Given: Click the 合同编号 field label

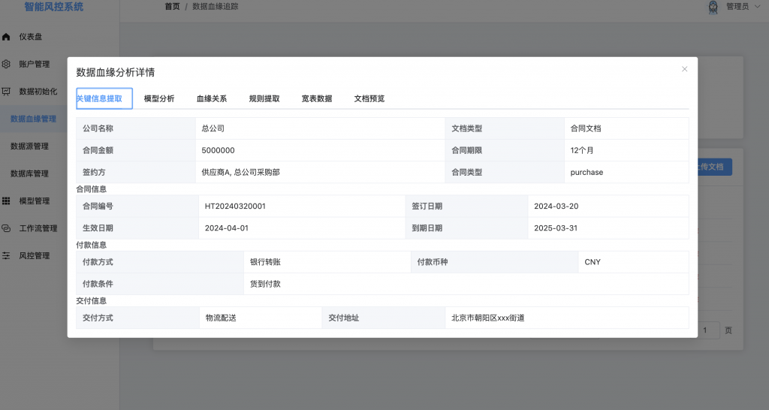Looking at the screenshot, I should click(x=98, y=207).
